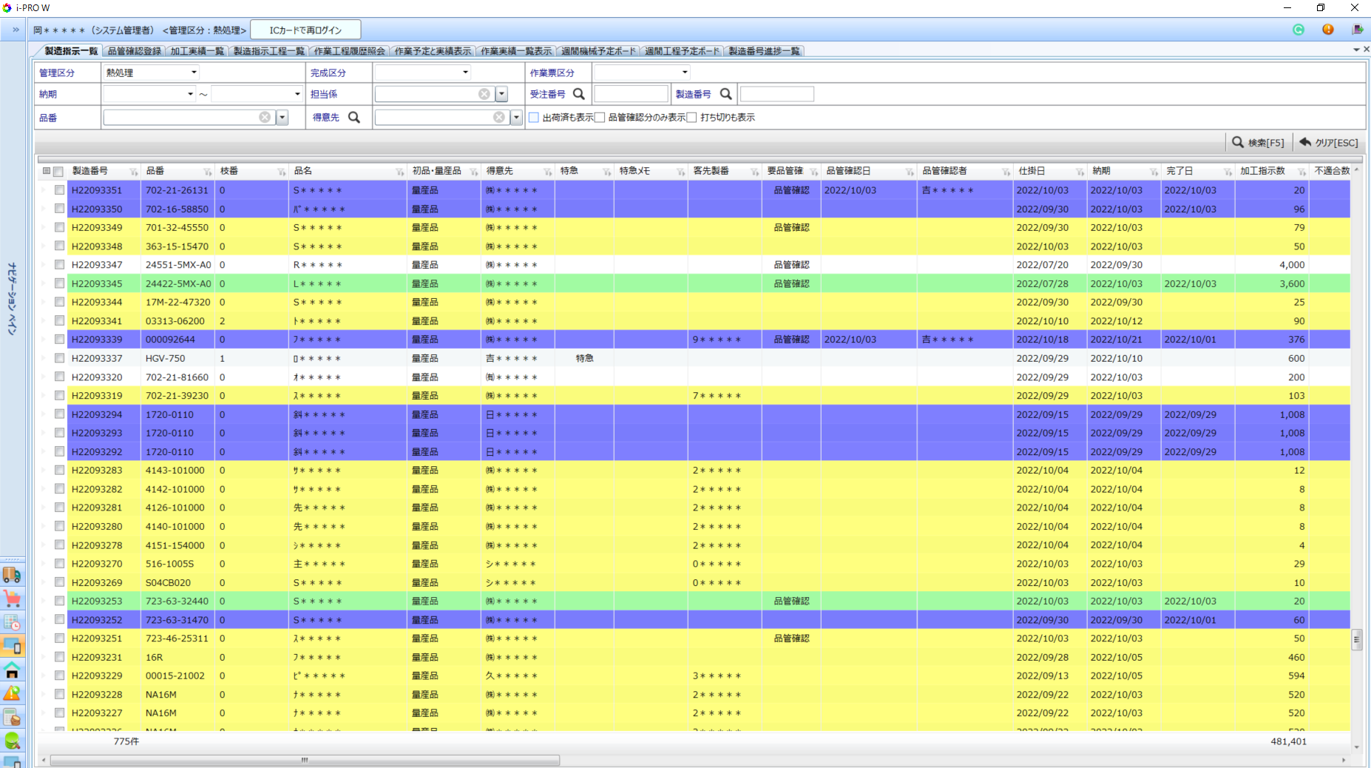
Task: Tick the 打ち切りも表示 checkbox
Action: coord(692,118)
